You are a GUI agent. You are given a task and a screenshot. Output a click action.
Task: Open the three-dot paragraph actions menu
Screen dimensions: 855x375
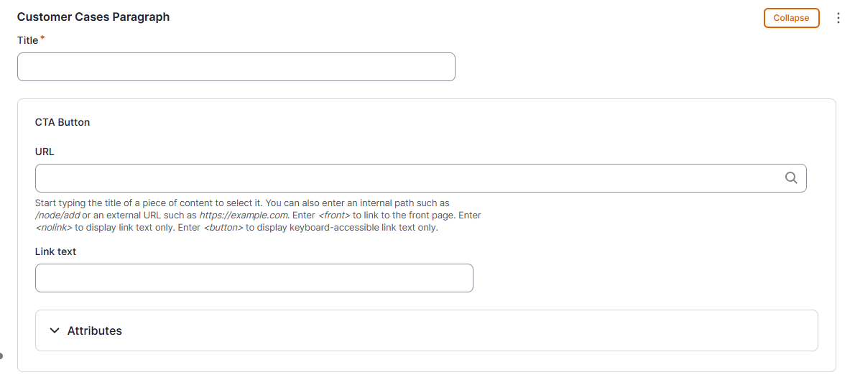(x=838, y=18)
